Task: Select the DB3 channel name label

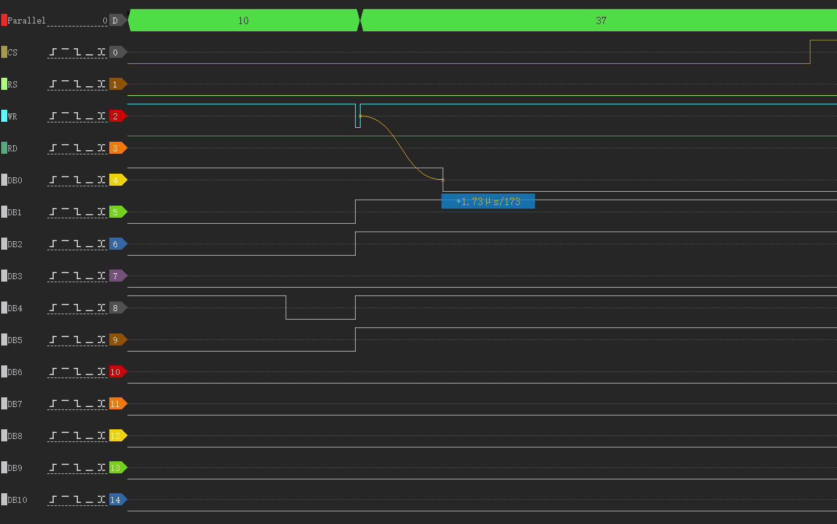Action: (x=15, y=276)
